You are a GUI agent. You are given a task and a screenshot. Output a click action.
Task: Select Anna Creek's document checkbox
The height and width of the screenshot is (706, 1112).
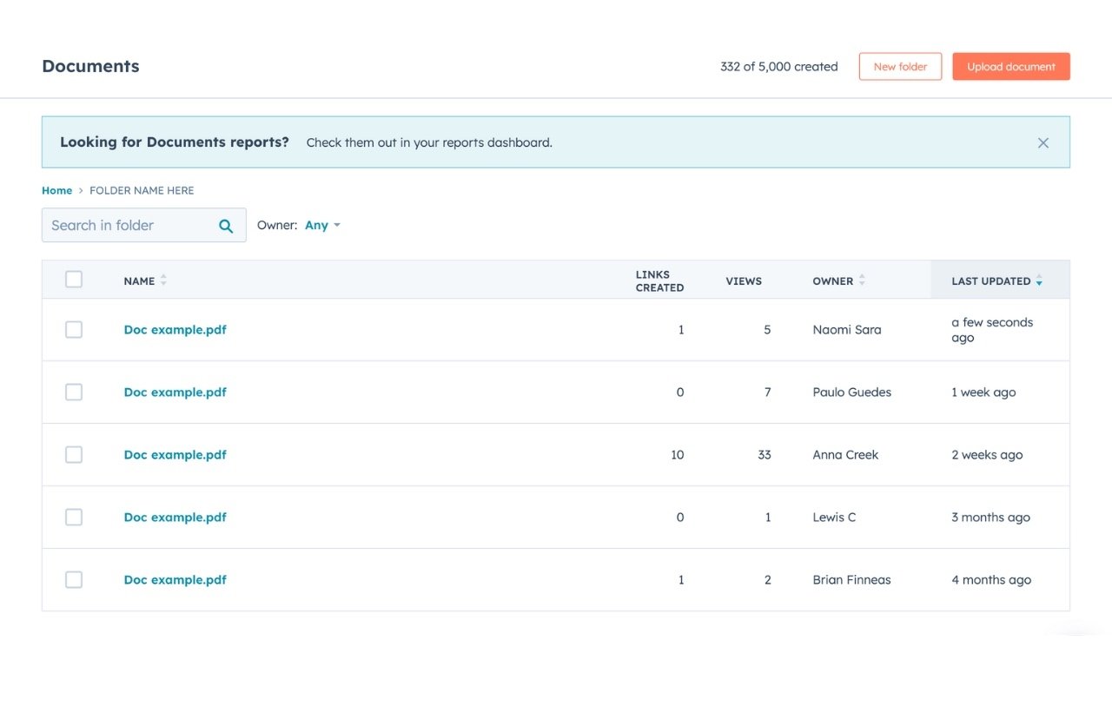tap(74, 454)
